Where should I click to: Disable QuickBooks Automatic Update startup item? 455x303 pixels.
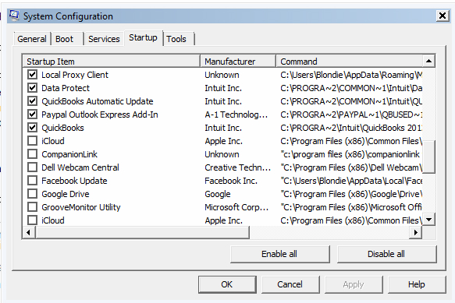pos(32,101)
